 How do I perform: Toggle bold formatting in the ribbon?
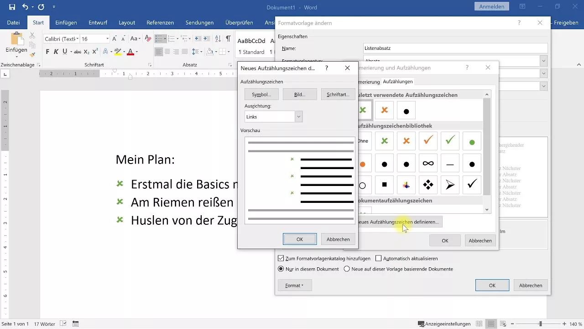48,51
